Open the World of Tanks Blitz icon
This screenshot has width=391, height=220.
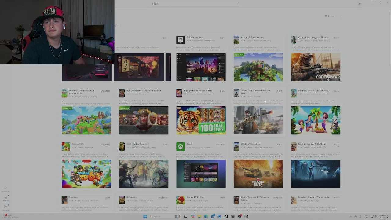(236, 147)
